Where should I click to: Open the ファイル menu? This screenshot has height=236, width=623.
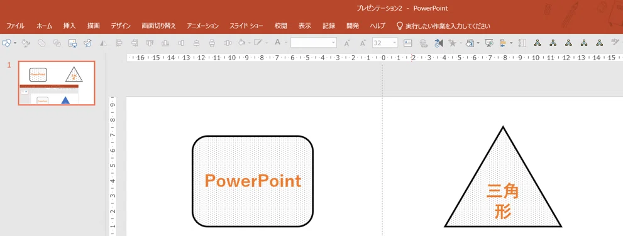[15, 26]
